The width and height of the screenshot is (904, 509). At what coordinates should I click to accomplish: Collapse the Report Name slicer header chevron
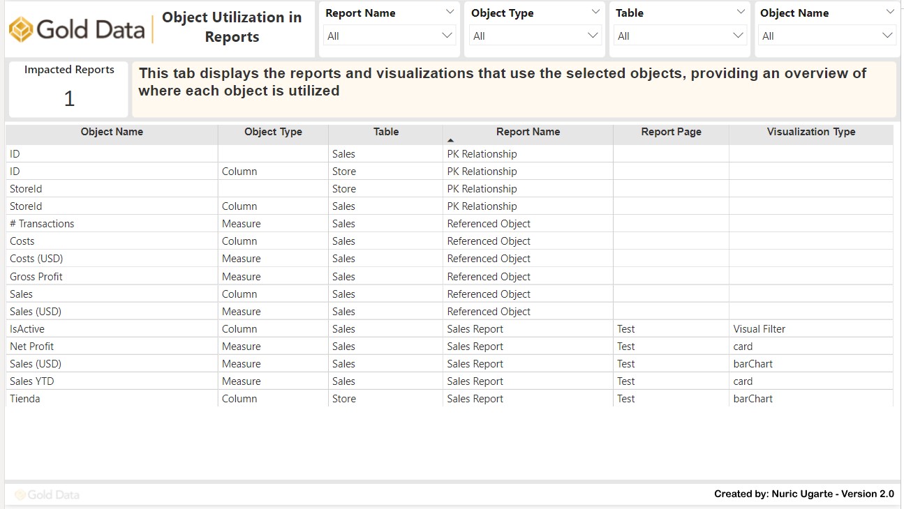pyautogui.click(x=450, y=12)
